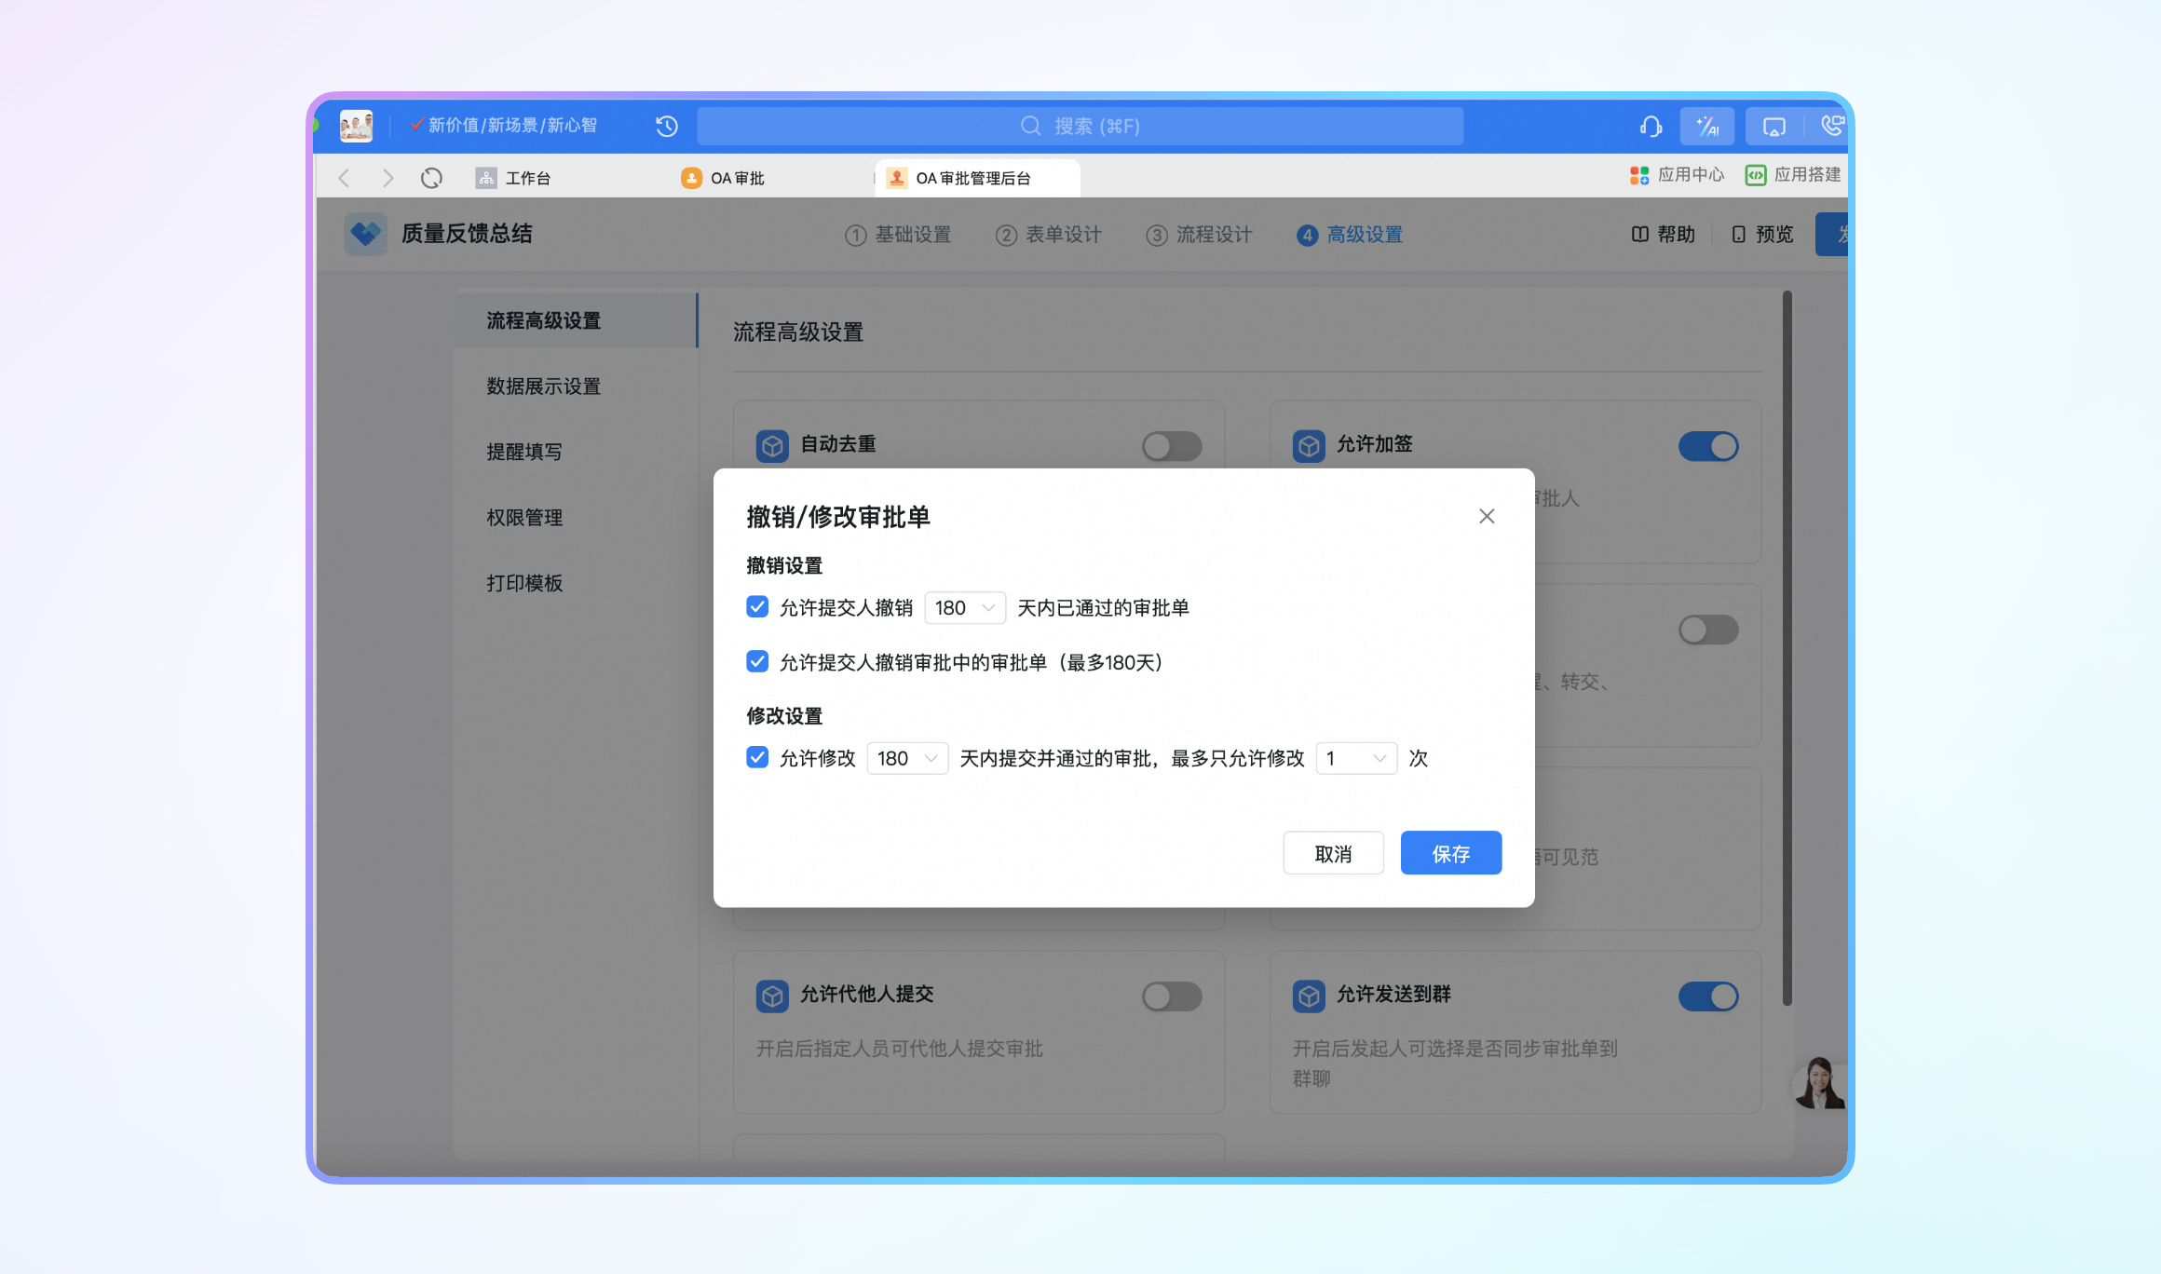The height and width of the screenshot is (1274, 2161).
Task: Open the 180-day dropdown for 撤销 (revocation)
Action: pos(964,608)
